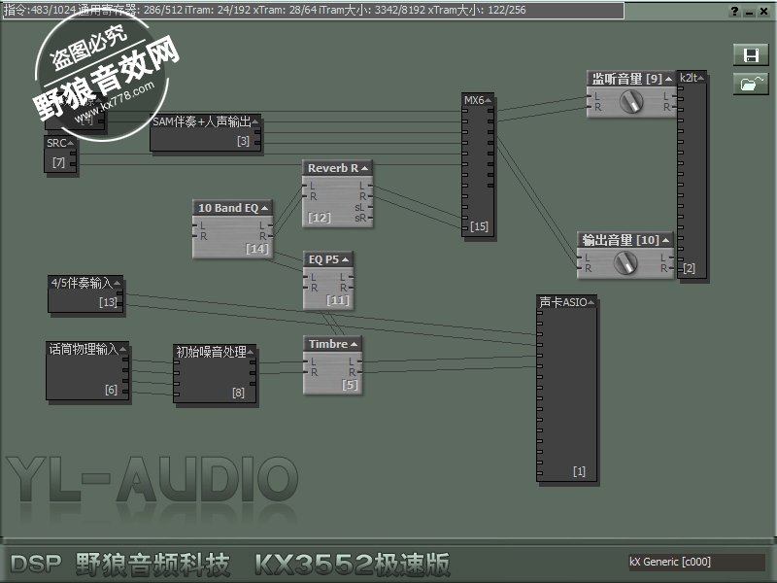The height and width of the screenshot is (583, 777).
Task: Expand the 声卡ASIO module arrow
Action: (591, 302)
